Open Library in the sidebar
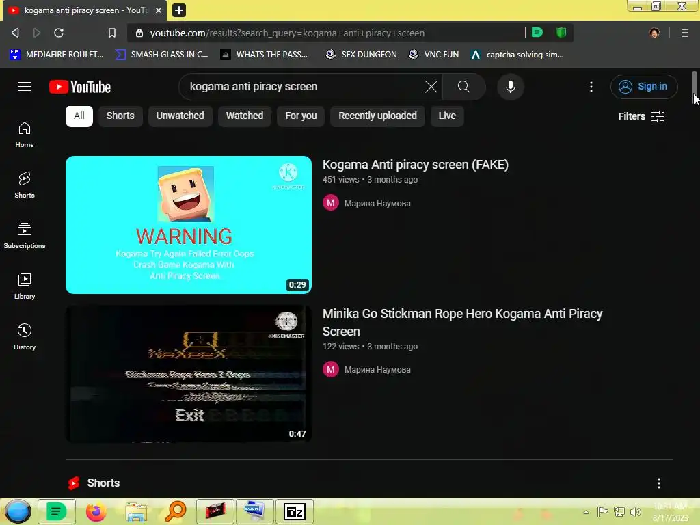700x525 pixels. [x=25, y=286]
